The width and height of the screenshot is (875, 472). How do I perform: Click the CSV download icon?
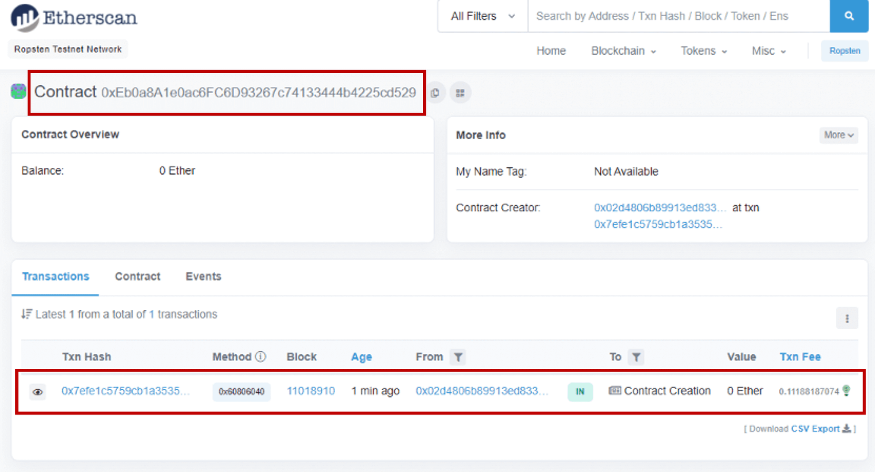coord(846,429)
